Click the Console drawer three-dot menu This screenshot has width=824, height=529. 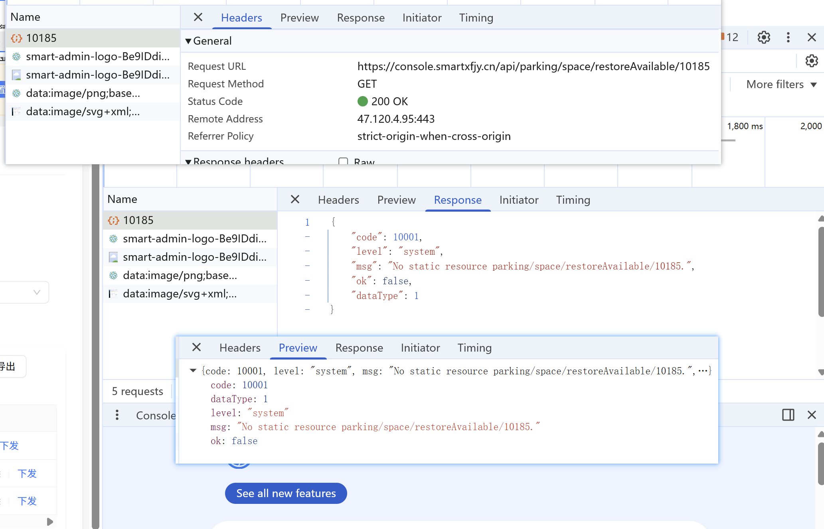[x=117, y=415]
